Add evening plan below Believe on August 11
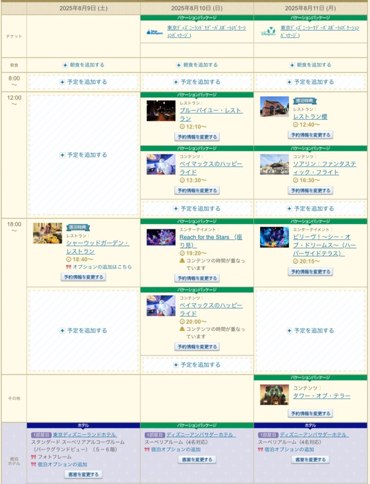 click(310, 330)
